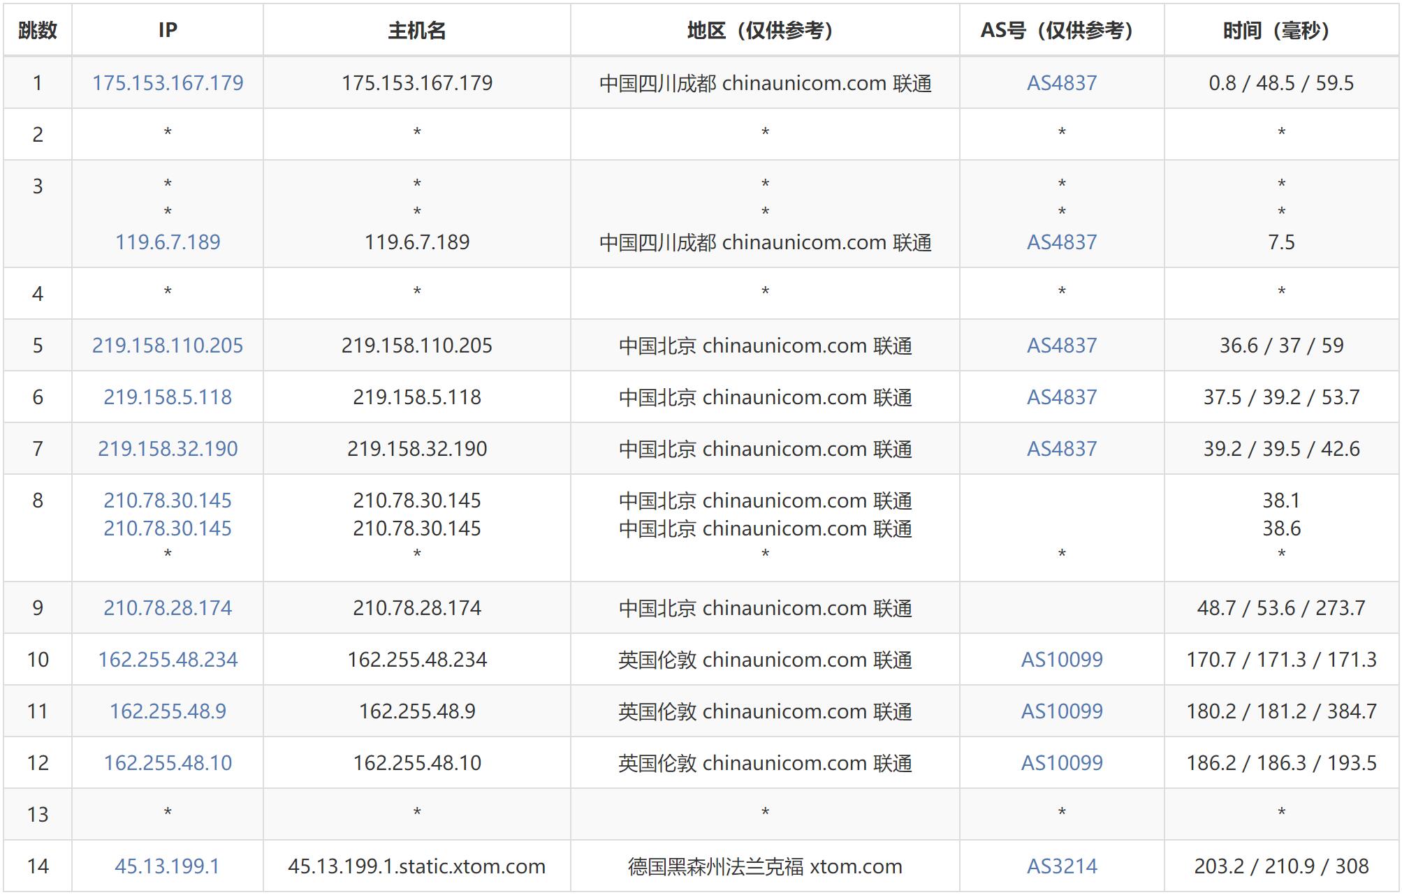Select region text 德国黑森州法兰克福 xtom.com
This screenshot has height=895, width=1402.
click(765, 866)
